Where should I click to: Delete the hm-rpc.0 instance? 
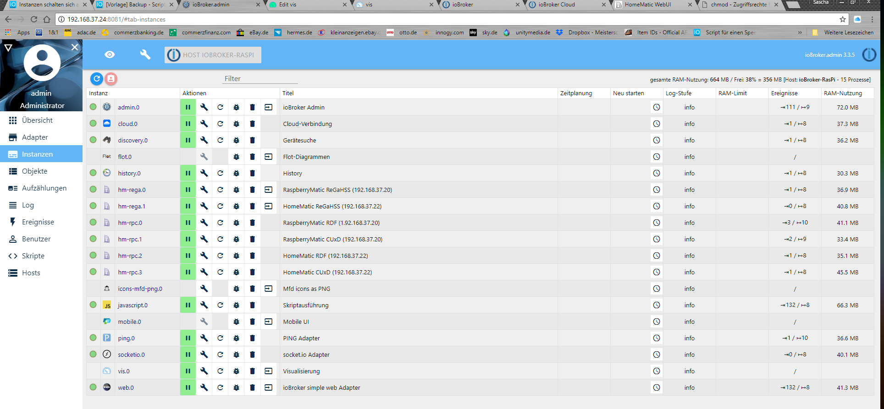click(x=252, y=223)
